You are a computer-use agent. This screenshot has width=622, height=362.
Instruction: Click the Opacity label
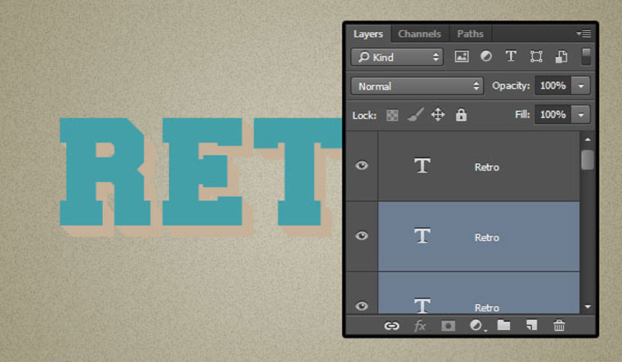511,86
